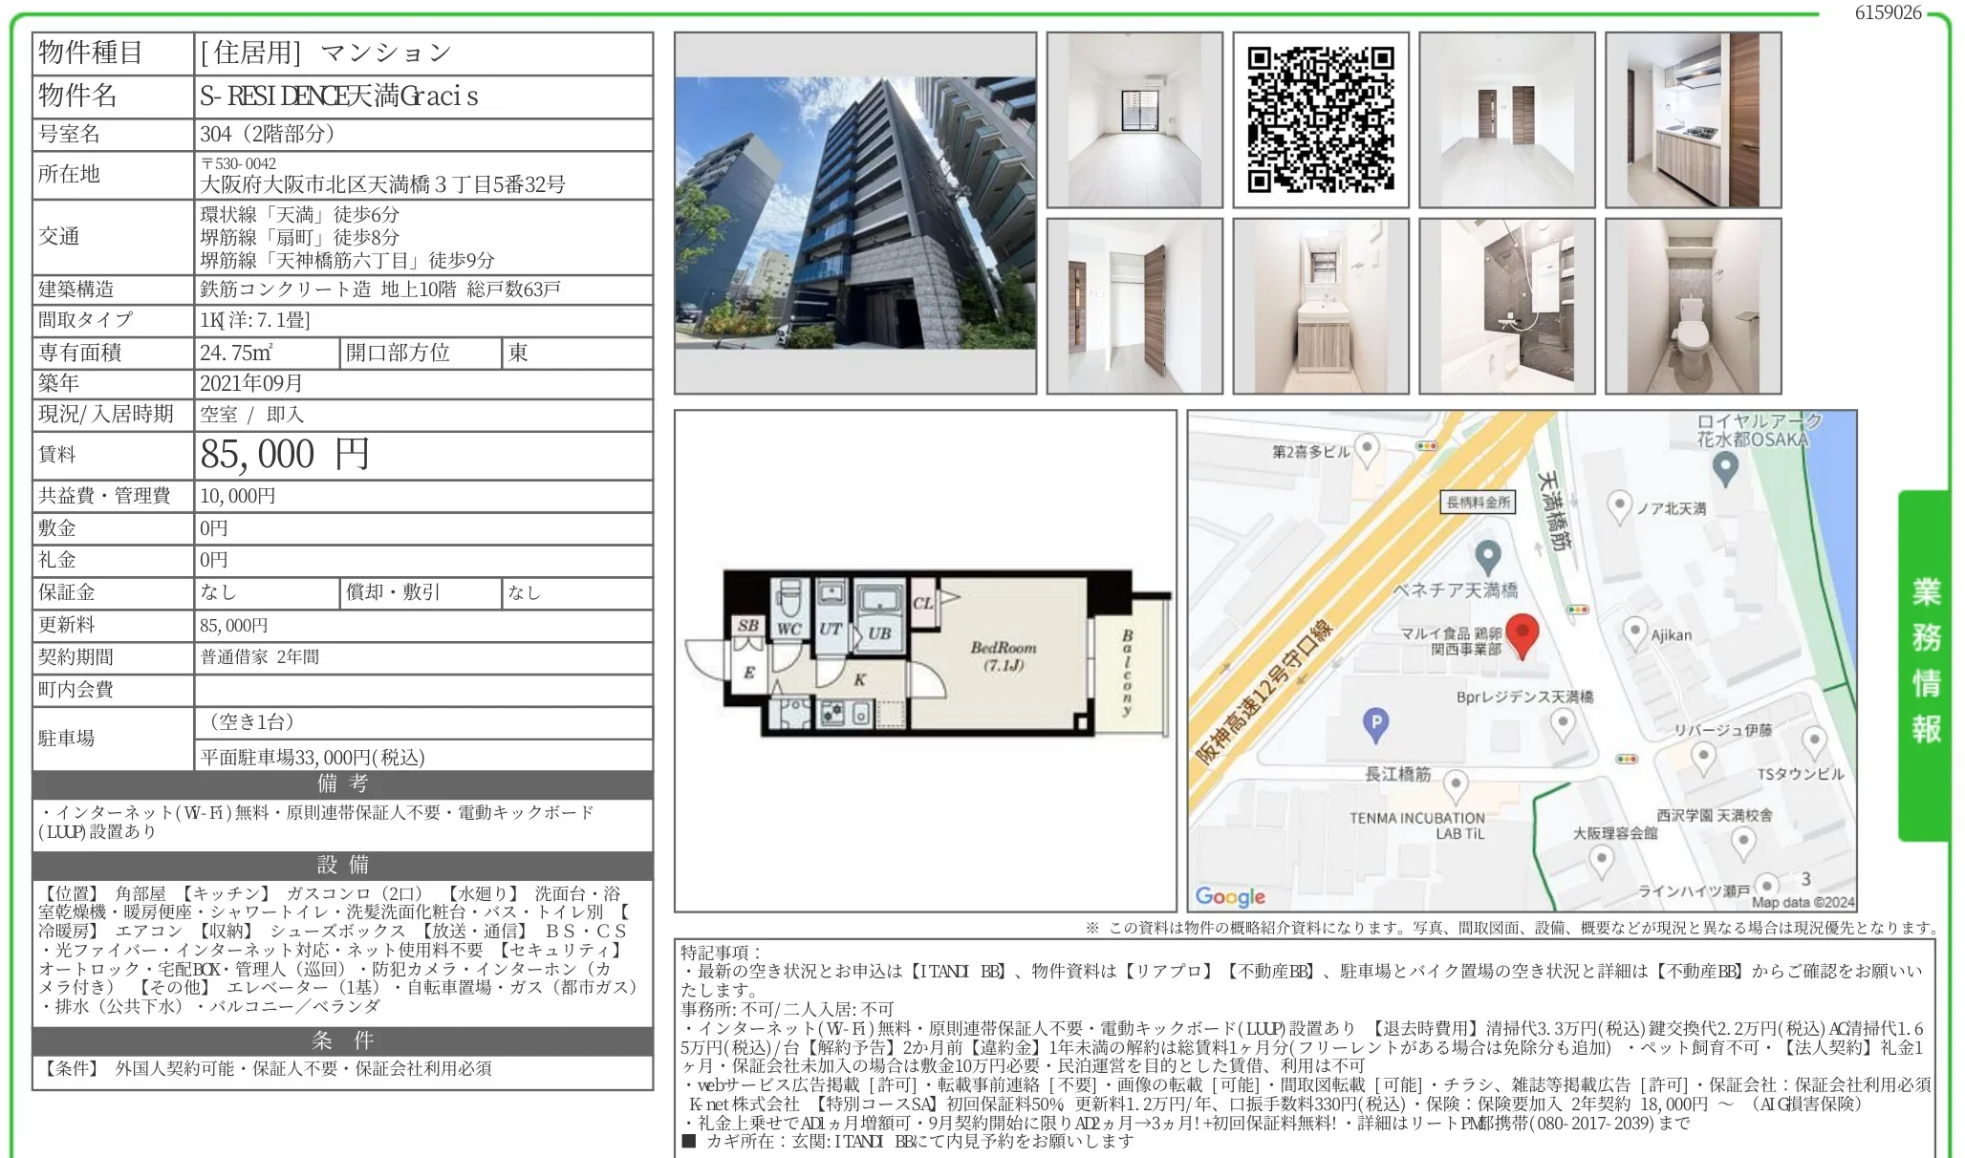Select the green 業務情報 side tab
The height and width of the screenshot is (1158, 1965).
click(x=1924, y=666)
